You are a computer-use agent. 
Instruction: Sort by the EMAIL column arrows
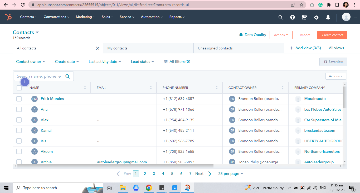click(151, 88)
